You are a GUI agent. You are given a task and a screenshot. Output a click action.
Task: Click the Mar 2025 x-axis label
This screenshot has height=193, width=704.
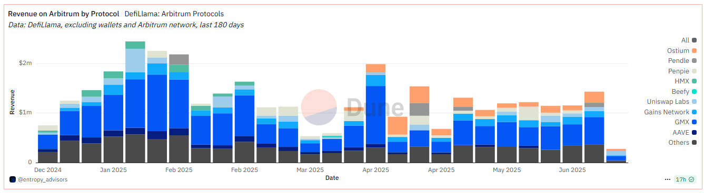pyautogui.click(x=310, y=170)
